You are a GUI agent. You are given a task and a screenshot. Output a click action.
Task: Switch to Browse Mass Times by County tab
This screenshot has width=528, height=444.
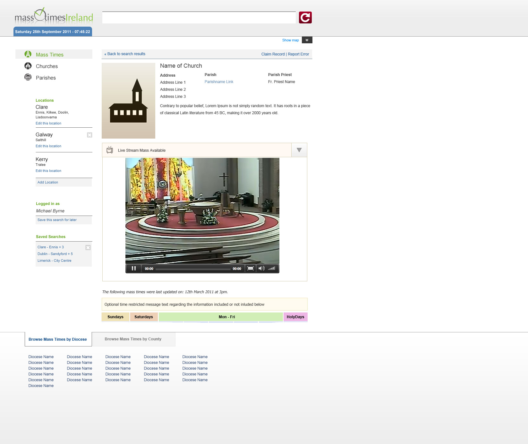click(133, 339)
